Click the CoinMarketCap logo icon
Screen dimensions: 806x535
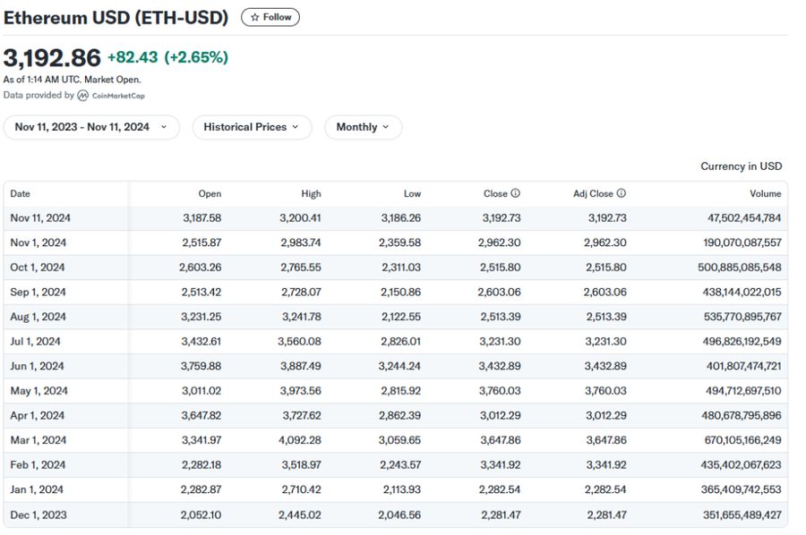(x=82, y=96)
